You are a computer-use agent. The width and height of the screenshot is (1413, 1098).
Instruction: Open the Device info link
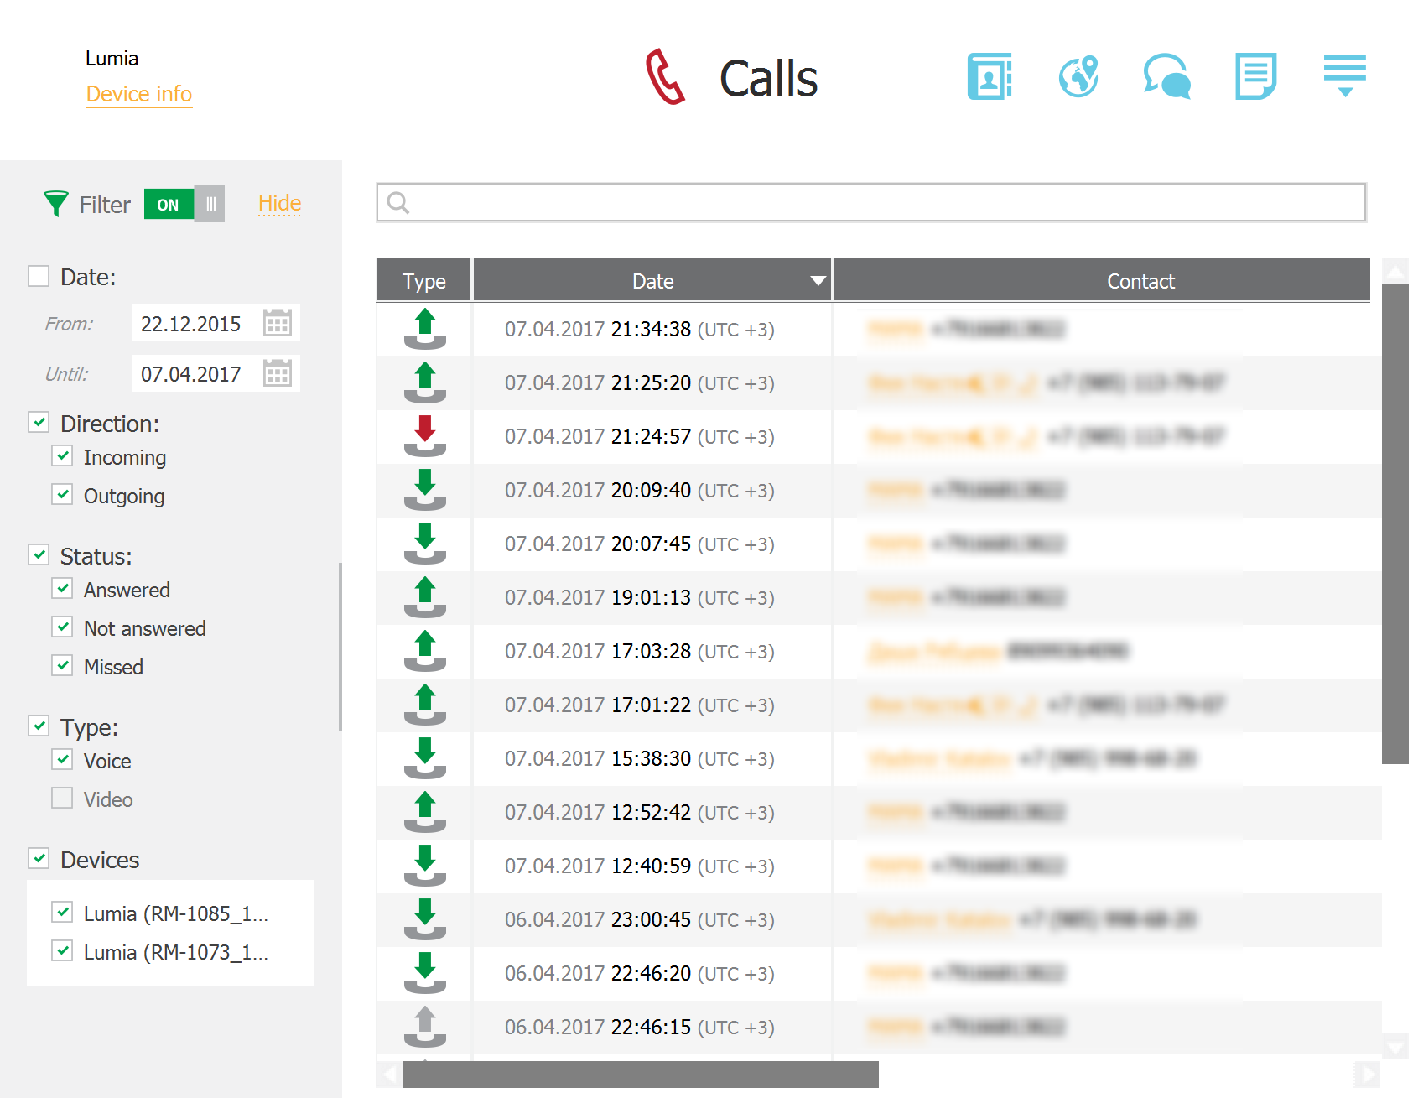coord(138,94)
